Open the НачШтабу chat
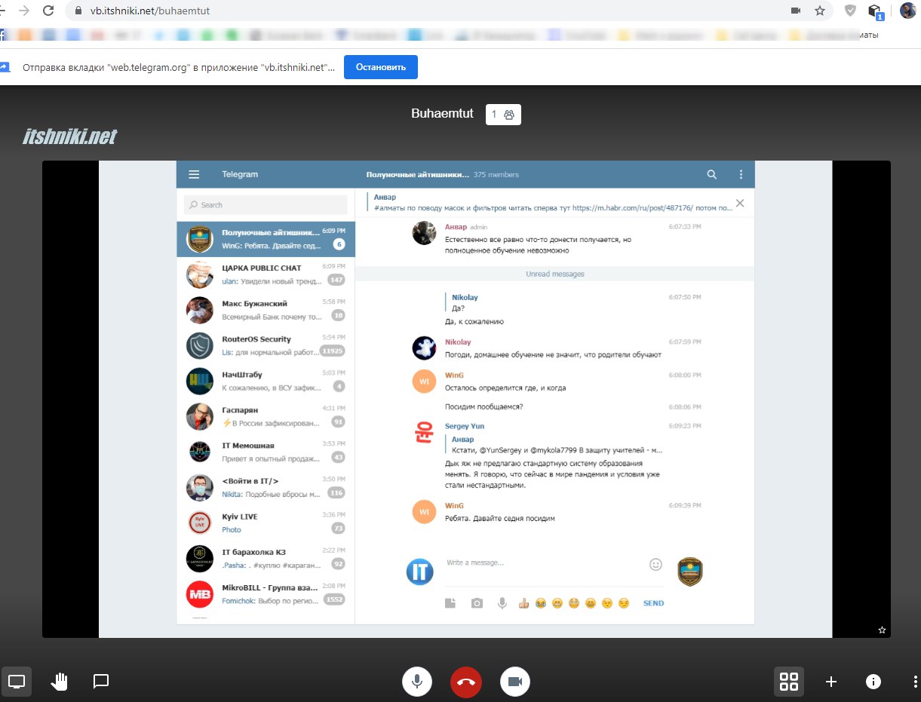The height and width of the screenshot is (702, 921). click(266, 381)
